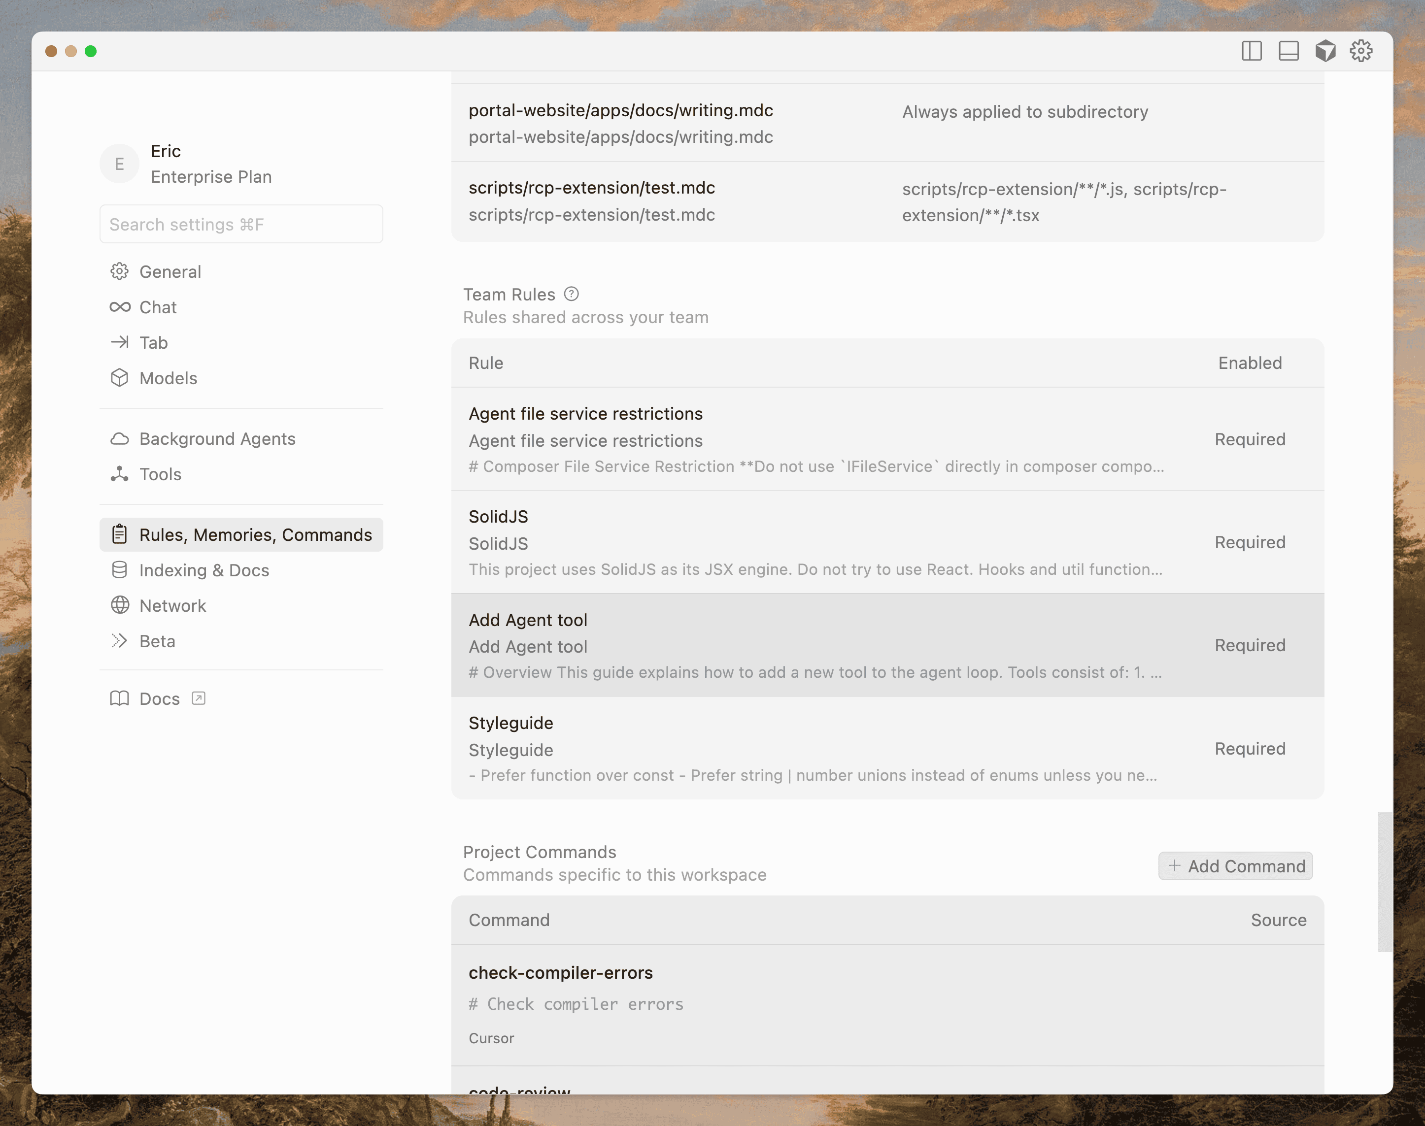This screenshot has height=1126, width=1425.
Task: Toggle the left sidebar layout icon
Action: [x=1251, y=51]
